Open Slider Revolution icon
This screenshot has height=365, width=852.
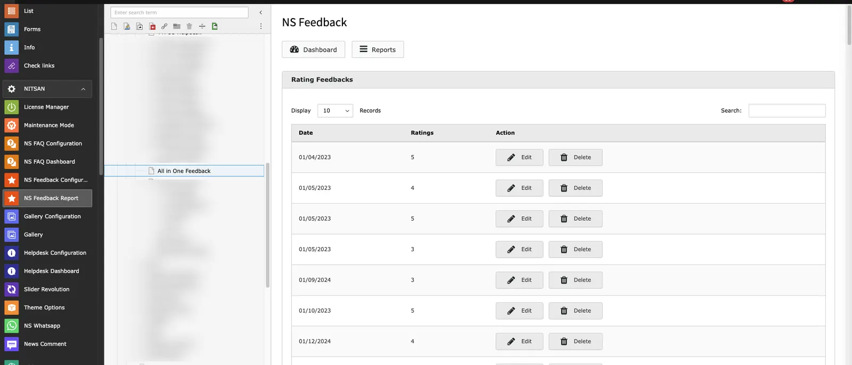[11, 289]
